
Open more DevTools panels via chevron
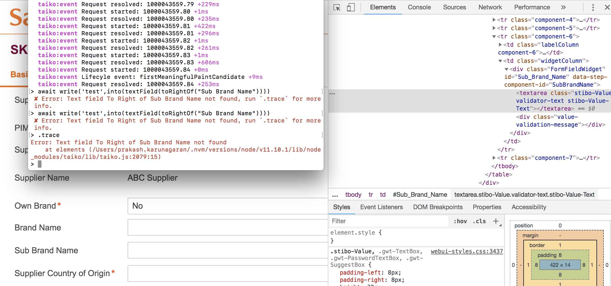tap(563, 8)
